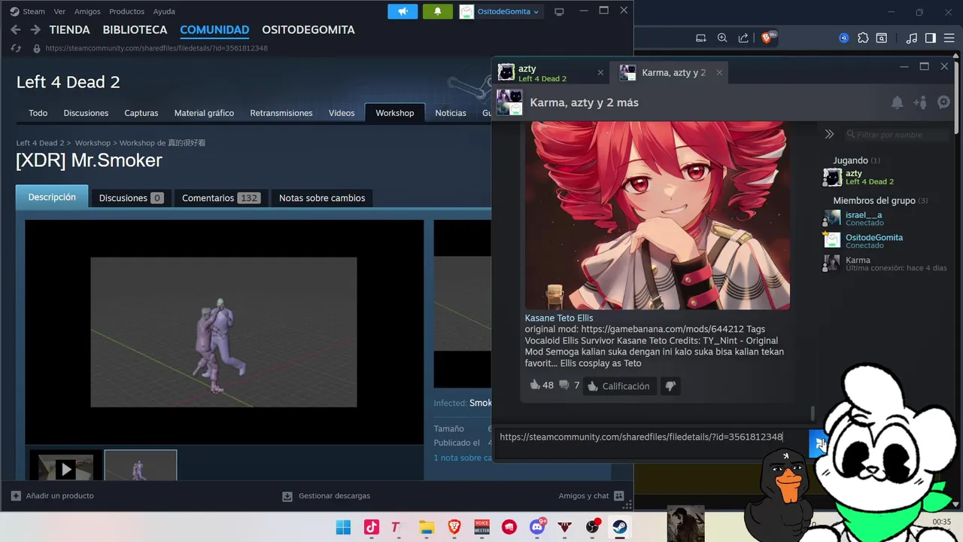Select the video thumbnail in the preview strip
The height and width of the screenshot is (542, 963).
(66, 466)
